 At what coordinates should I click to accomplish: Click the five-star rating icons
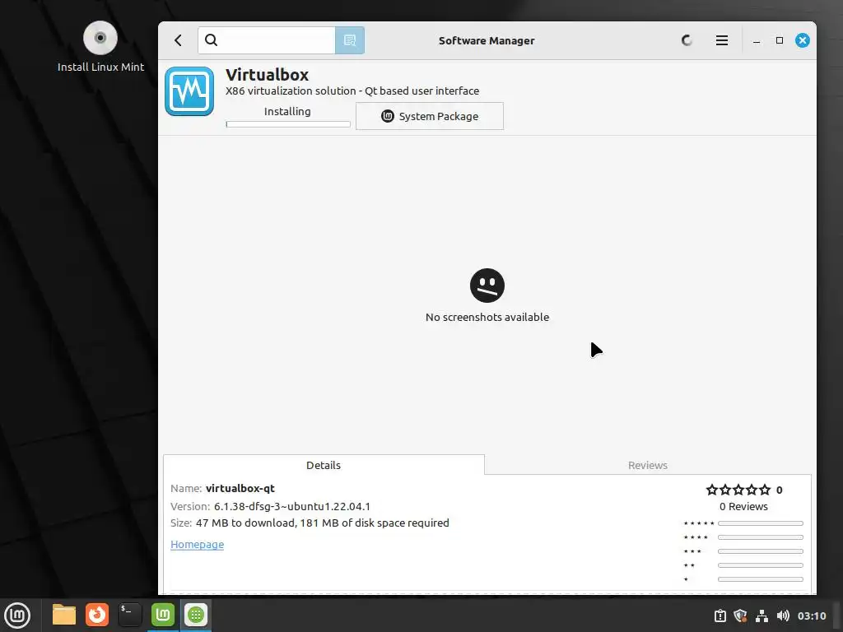point(738,490)
